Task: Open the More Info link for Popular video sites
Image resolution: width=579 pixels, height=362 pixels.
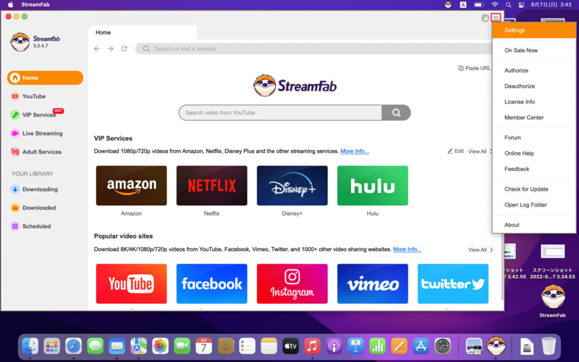Action: point(407,249)
